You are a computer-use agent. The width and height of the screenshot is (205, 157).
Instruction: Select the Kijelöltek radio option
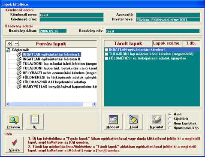click(x=170, y=119)
